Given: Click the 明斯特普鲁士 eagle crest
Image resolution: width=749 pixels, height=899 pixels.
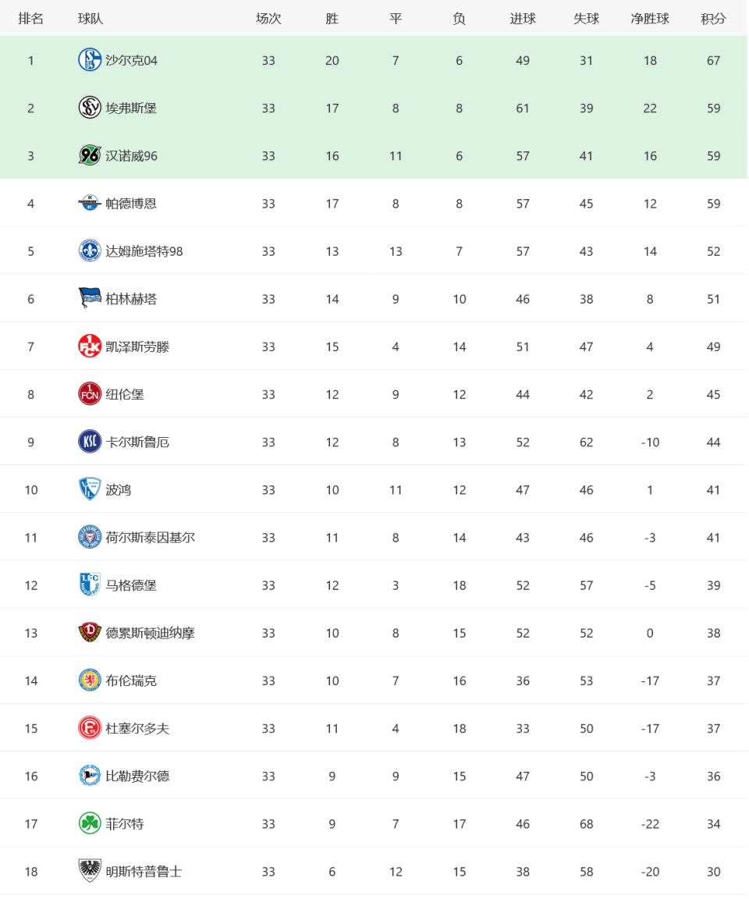Looking at the screenshot, I should [x=90, y=871].
